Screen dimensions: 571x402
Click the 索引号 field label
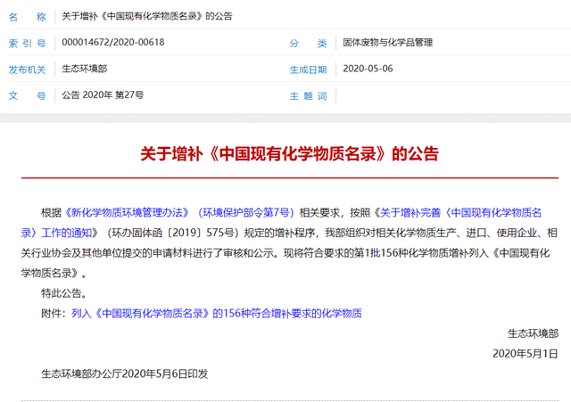[27, 43]
